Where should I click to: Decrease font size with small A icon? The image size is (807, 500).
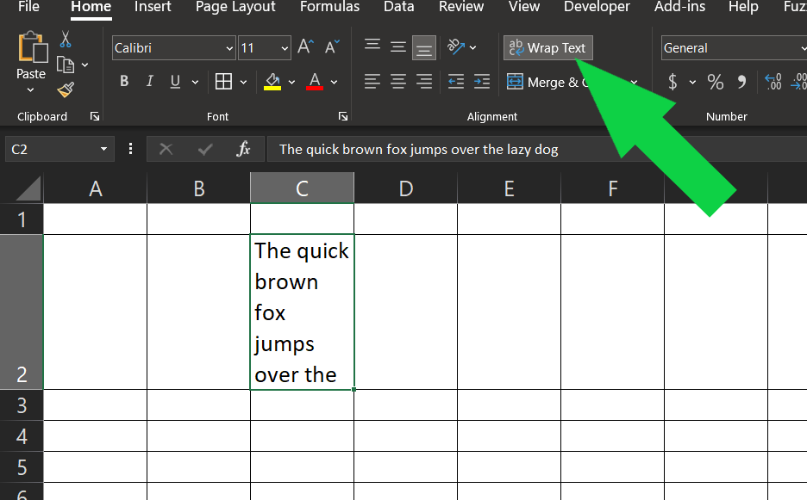[332, 47]
